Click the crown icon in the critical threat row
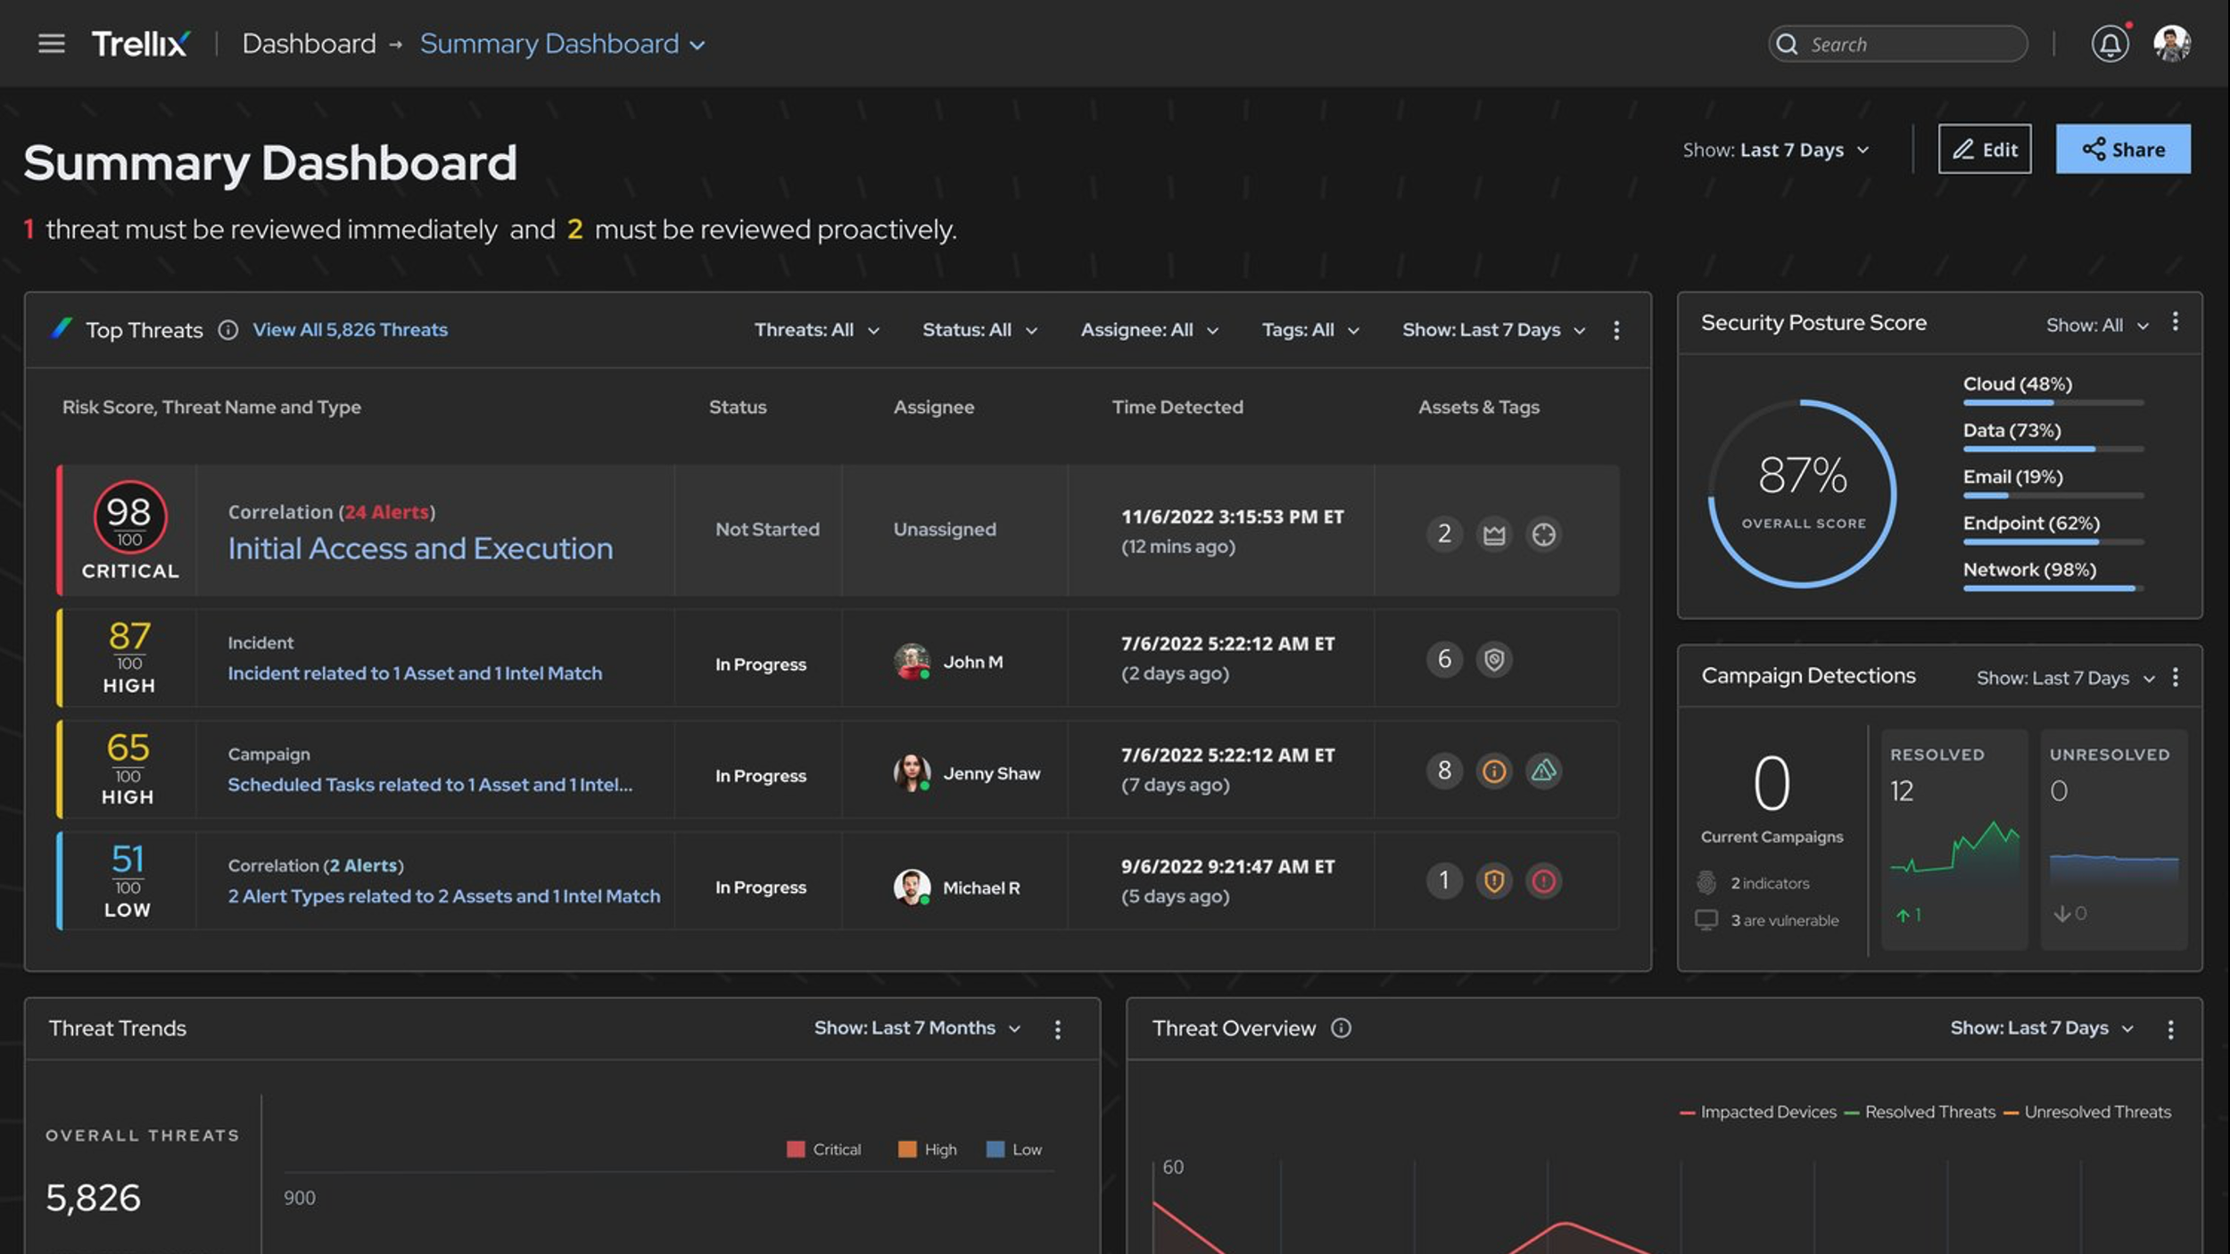This screenshot has height=1254, width=2230. point(1494,534)
